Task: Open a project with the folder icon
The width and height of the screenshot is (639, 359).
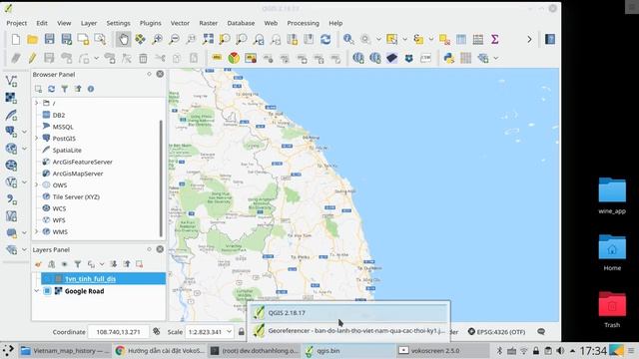Action: pos(33,39)
